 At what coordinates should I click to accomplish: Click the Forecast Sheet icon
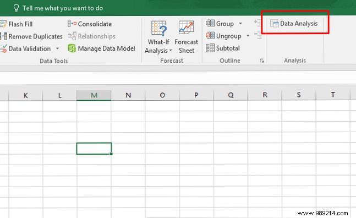click(186, 28)
